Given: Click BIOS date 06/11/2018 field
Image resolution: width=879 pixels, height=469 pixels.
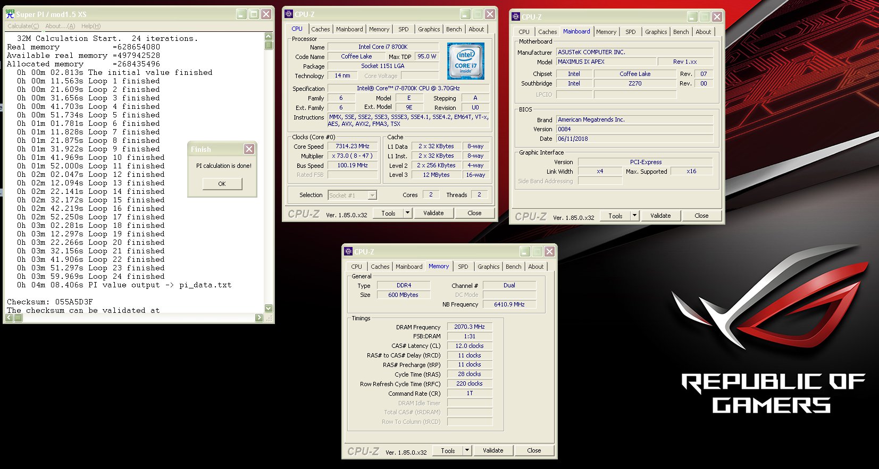Looking at the screenshot, I should 634,139.
